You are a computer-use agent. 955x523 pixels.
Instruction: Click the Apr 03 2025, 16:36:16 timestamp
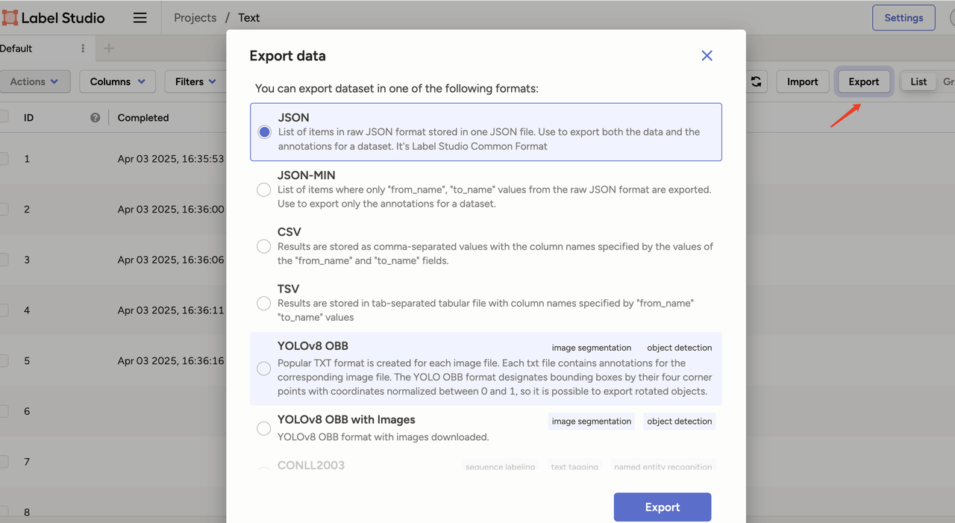coord(171,360)
